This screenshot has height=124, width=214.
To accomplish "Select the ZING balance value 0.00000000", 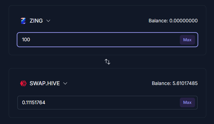I will pos(184,21).
